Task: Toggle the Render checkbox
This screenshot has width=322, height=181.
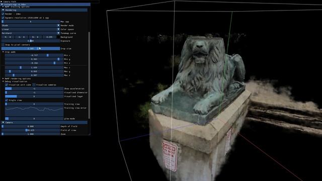Action: [3, 14]
